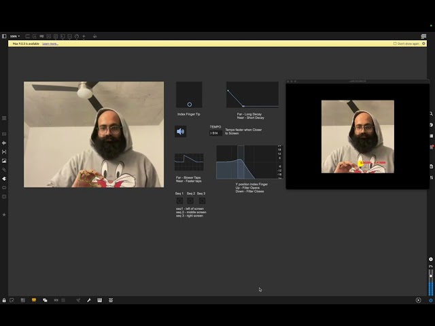Click the large webcam video preview
Image resolution: width=435 pixels, height=326 pixels.
pos(94,134)
